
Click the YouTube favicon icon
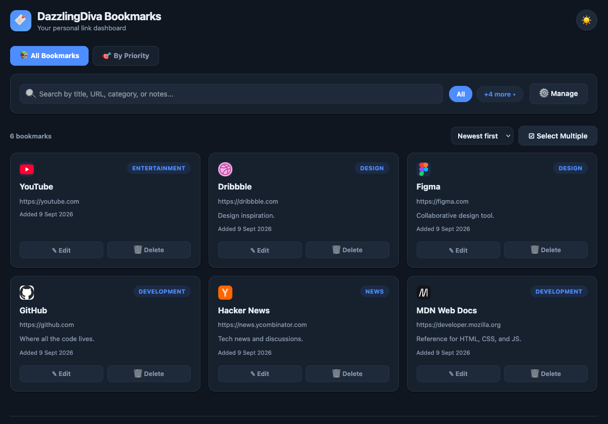pyautogui.click(x=27, y=169)
